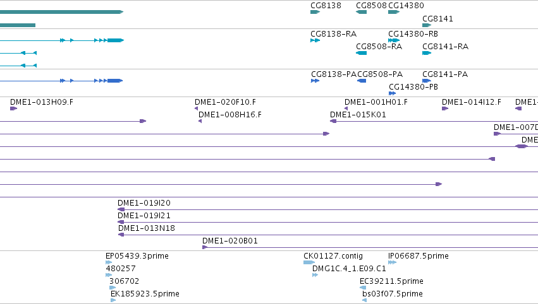This screenshot has height=304, width=538.
Task: Click the CG14380-RB transcript feature
Action: [394, 40]
